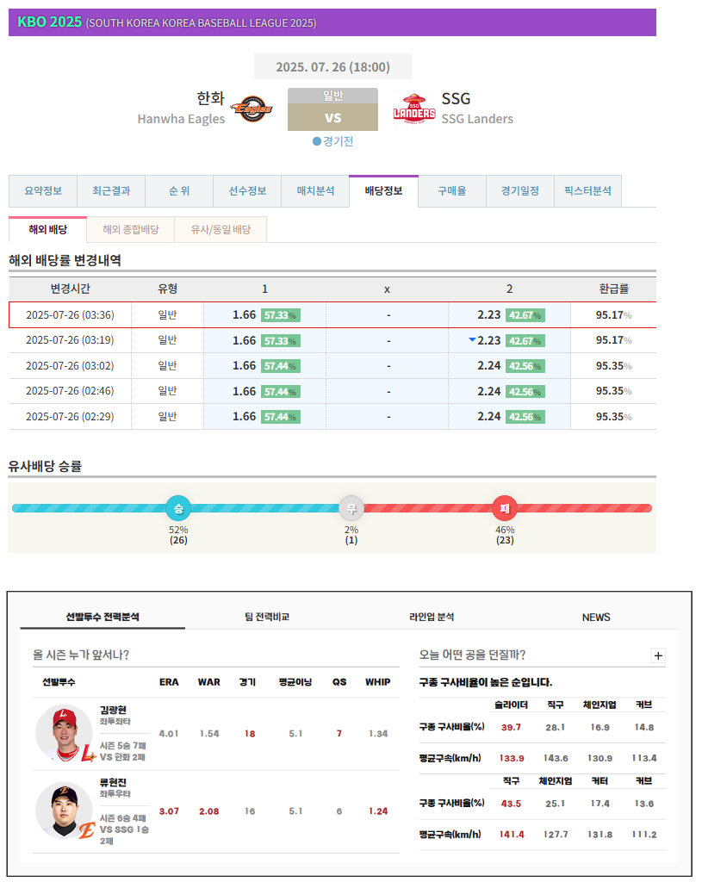Switch to 라인업 분석 tab
The image size is (702, 882).
click(432, 617)
